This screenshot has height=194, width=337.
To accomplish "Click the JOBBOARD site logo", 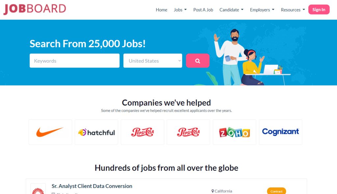I will [34, 9].
